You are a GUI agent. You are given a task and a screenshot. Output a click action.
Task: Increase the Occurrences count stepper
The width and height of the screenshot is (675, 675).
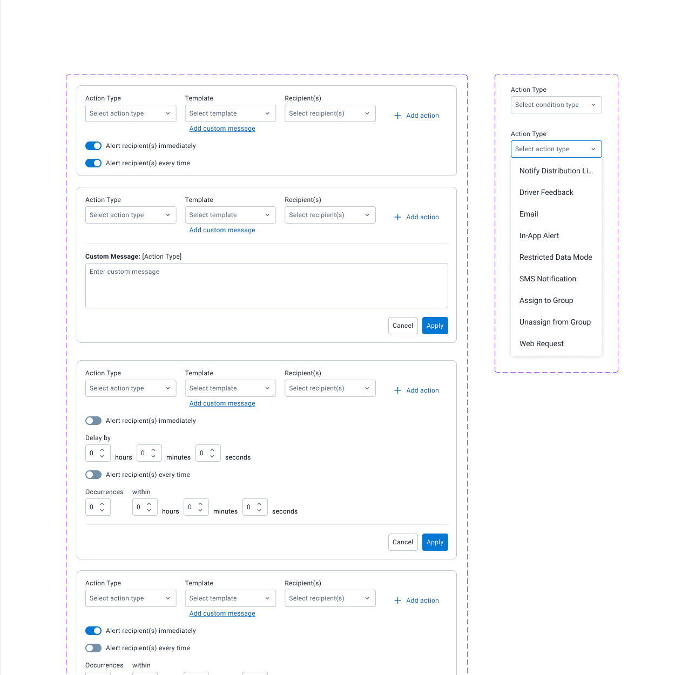pyautogui.click(x=102, y=504)
